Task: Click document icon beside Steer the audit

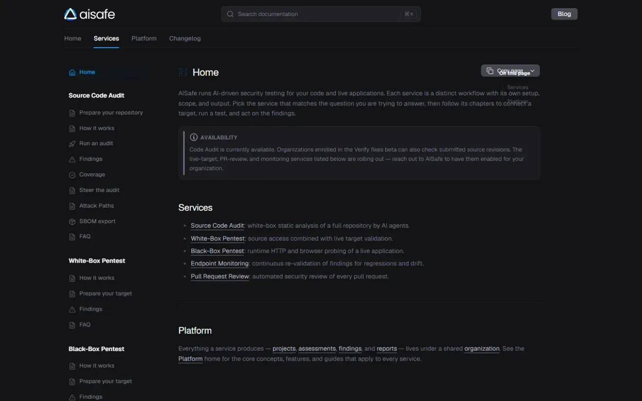Action: point(72,190)
